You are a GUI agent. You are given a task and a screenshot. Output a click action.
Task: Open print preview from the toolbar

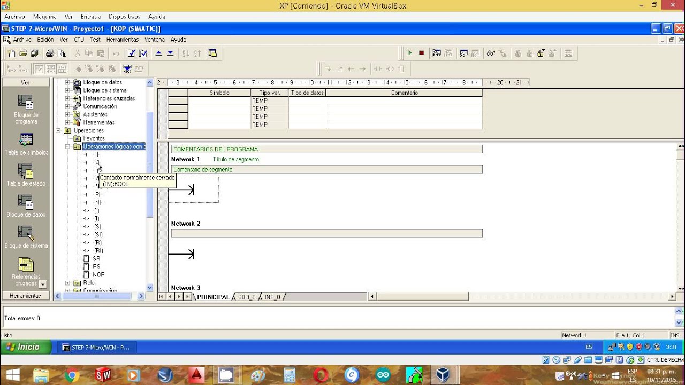click(x=62, y=53)
